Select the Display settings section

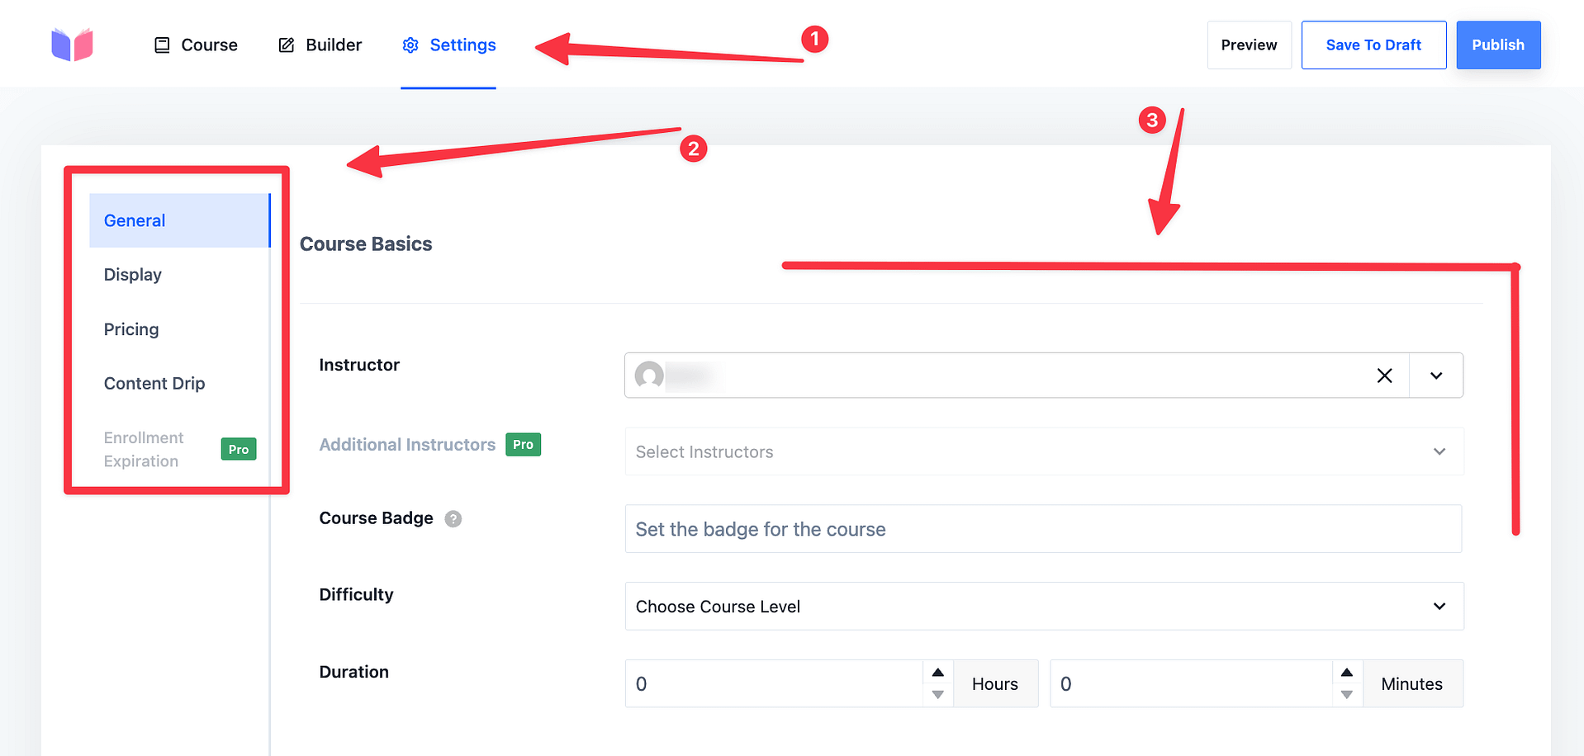tap(133, 275)
